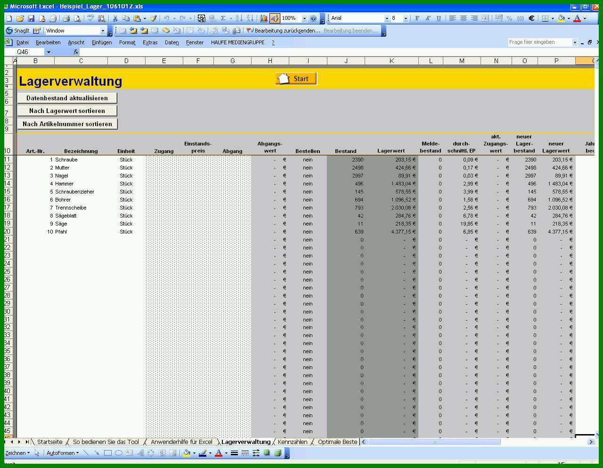Click the thousands separator (000) icon
The height and width of the screenshot is (468, 603).
click(521, 18)
